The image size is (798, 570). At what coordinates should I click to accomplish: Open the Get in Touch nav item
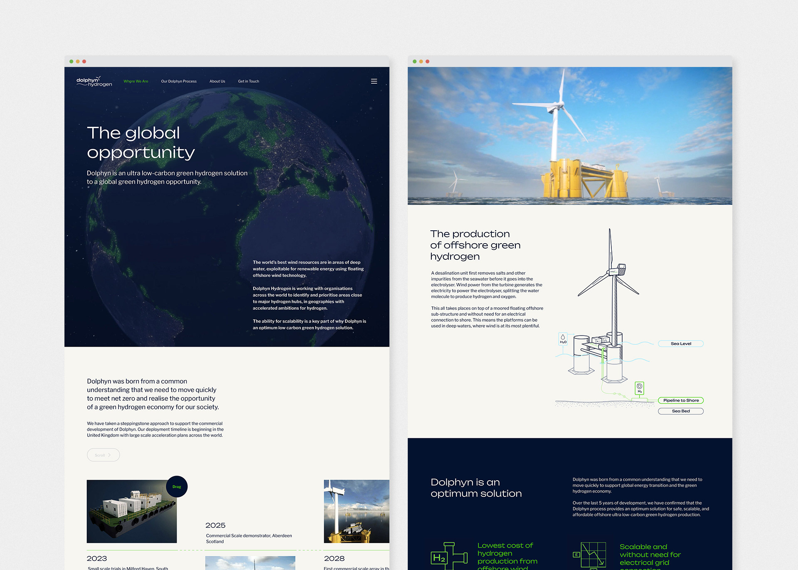[x=249, y=81]
